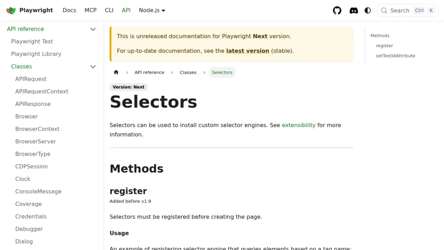444x250 pixels.
Task: Click the API reference breadcrumb
Action: pos(149,72)
